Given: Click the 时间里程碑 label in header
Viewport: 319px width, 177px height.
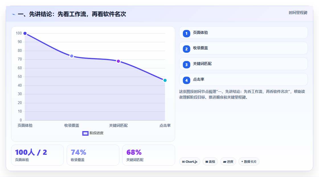Looking at the screenshot, I should point(298,13).
